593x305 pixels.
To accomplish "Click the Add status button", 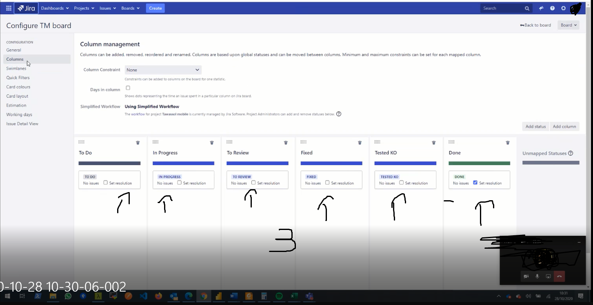I will click(535, 126).
